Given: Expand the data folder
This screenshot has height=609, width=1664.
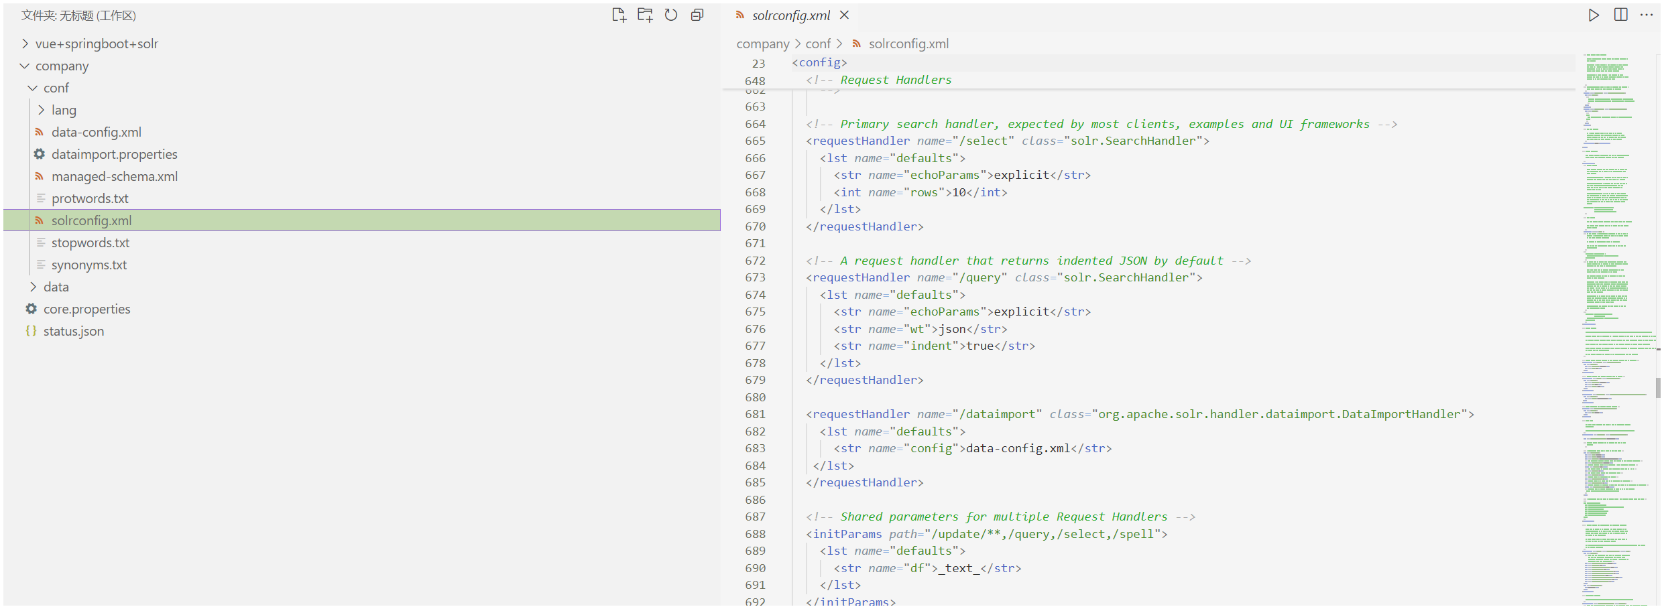Looking at the screenshot, I should 56,287.
